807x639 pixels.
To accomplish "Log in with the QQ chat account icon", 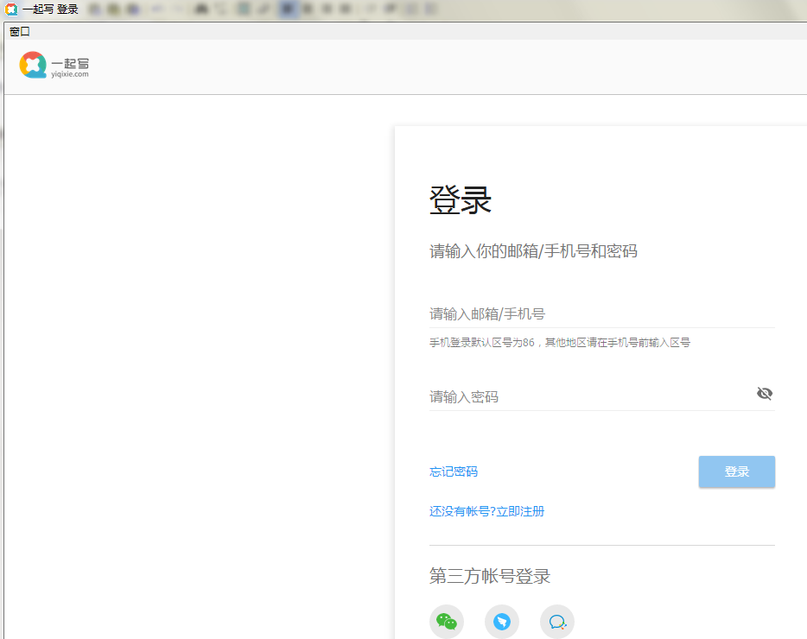I will [x=556, y=622].
